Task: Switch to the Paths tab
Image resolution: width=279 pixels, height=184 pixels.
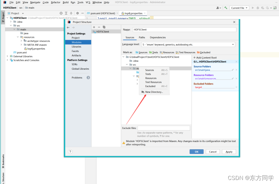Action: pos(142,38)
